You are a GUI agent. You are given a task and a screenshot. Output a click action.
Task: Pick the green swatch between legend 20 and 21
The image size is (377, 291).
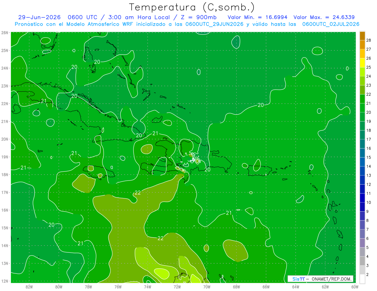click(362, 108)
